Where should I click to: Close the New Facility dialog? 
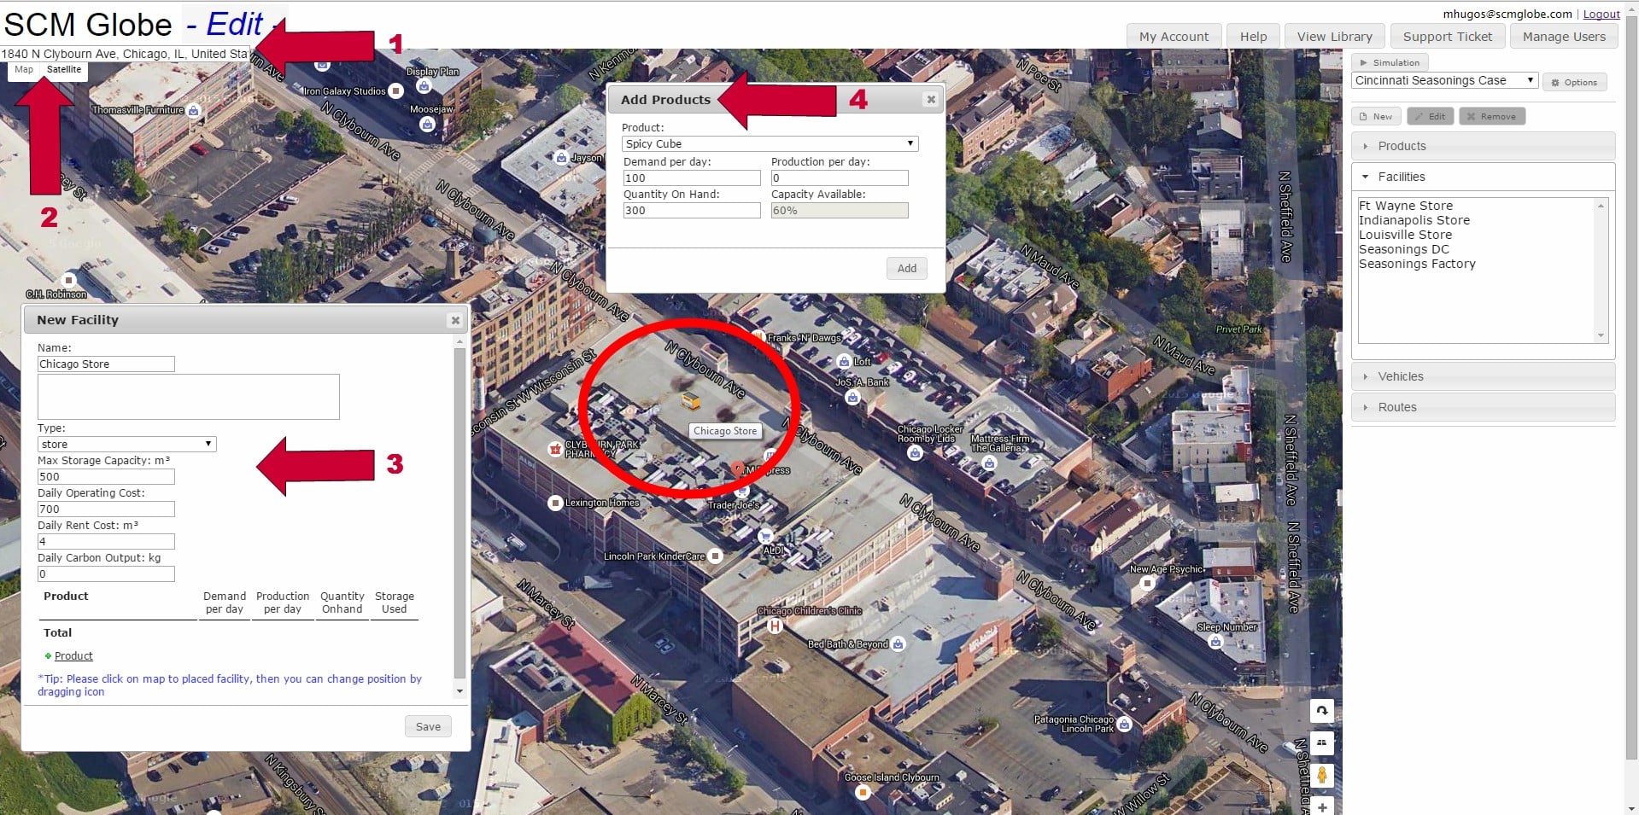[x=455, y=320]
